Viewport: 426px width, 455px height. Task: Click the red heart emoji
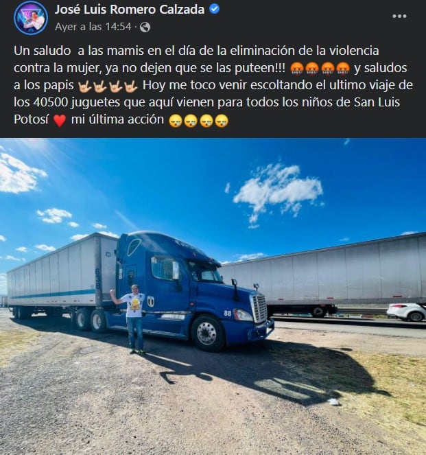(60, 120)
